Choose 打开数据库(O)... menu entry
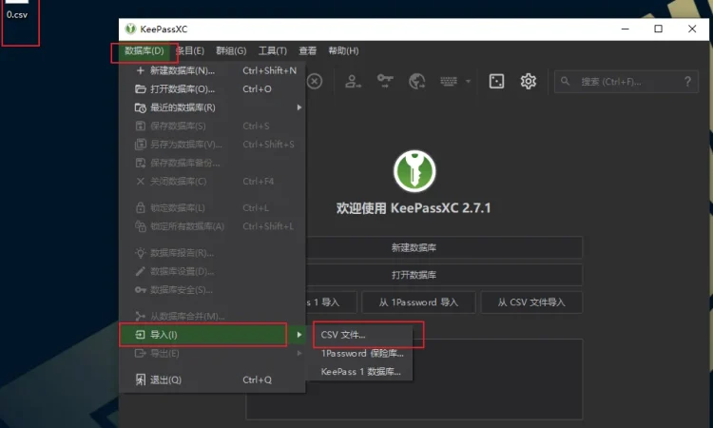This screenshot has height=428, width=713. (212, 89)
